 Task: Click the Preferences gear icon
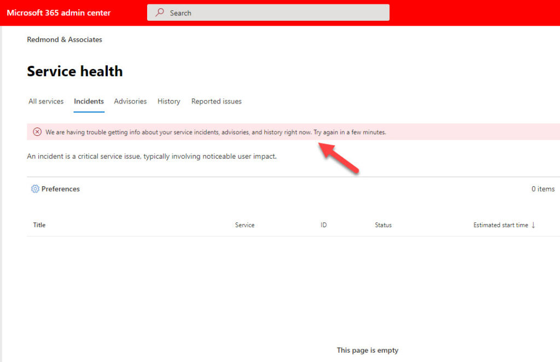pyautogui.click(x=35, y=189)
